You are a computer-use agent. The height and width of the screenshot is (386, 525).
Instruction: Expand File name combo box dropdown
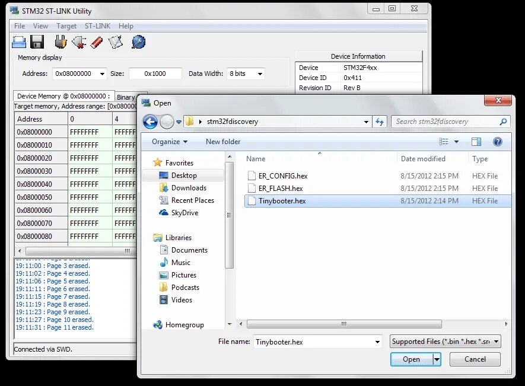tap(377, 342)
